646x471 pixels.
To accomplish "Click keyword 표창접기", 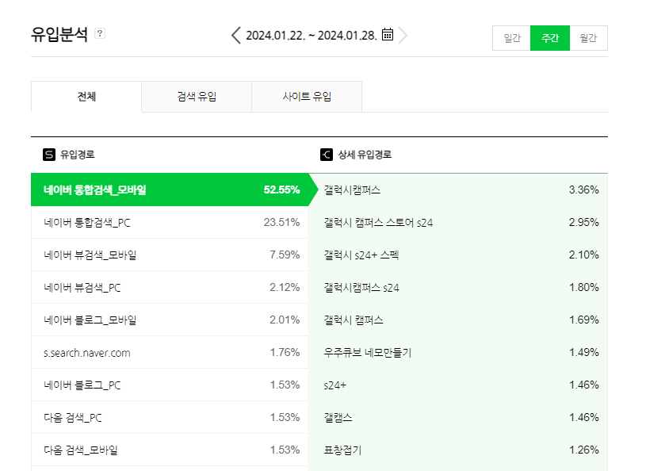I will [342, 450].
